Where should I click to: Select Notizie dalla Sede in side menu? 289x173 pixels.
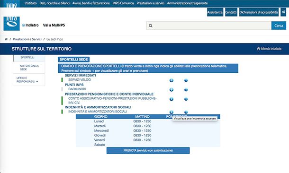coord(29,68)
